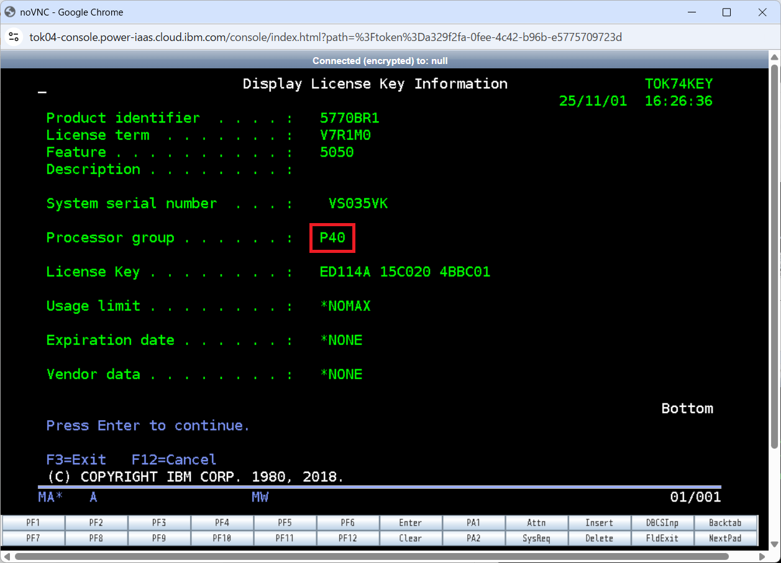781x563 pixels.
Task: Click the PF8 function key button
Action: tap(96, 538)
